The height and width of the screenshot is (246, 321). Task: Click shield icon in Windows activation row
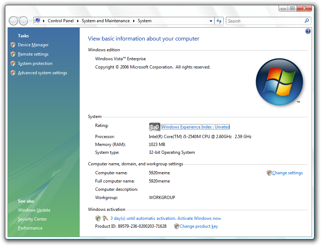(98, 218)
